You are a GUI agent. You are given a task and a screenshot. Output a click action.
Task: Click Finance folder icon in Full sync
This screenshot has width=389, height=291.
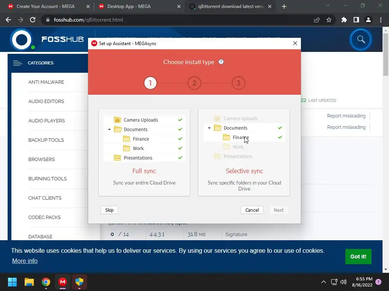127,139
